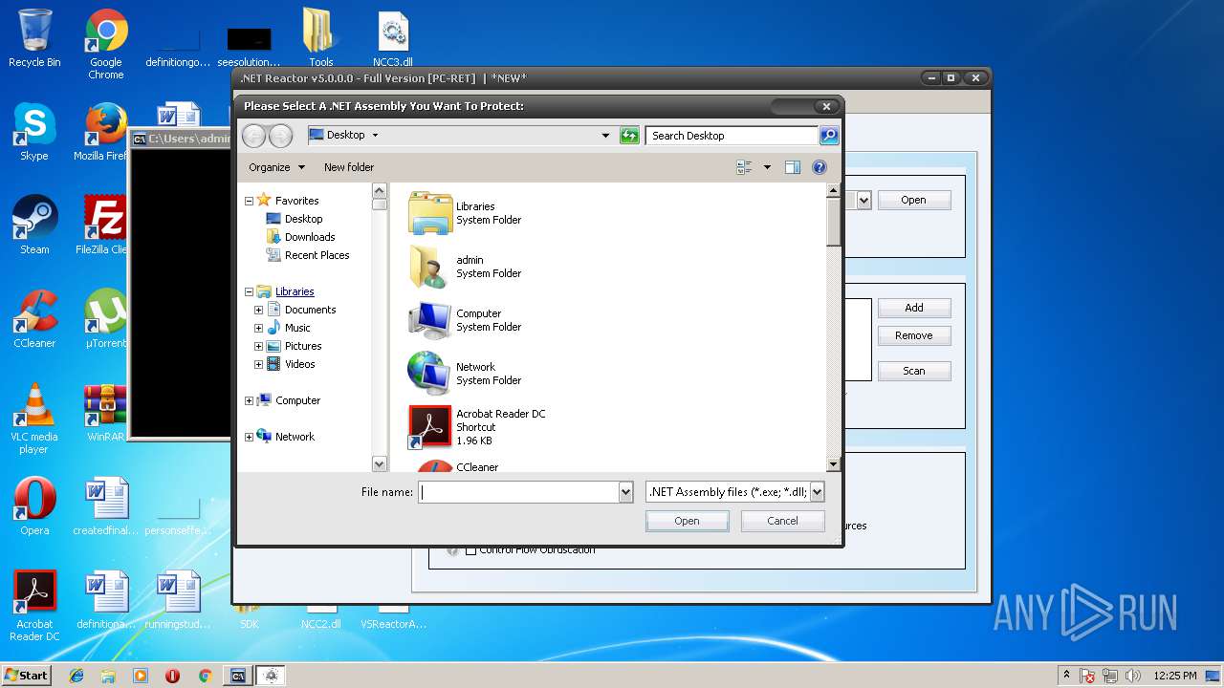Open address bar previous locations dropdown
Image resolution: width=1224 pixels, height=688 pixels.
(605, 136)
